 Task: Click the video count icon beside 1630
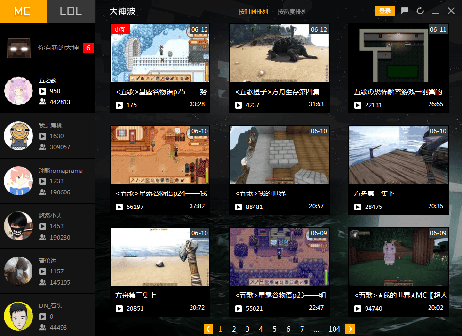(x=43, y=136)
